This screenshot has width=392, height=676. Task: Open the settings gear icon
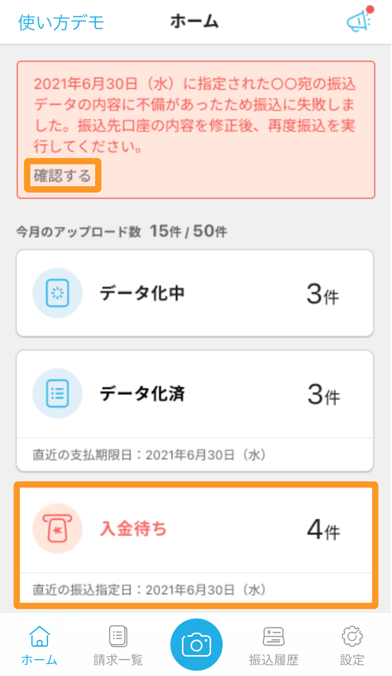click(x=352, y=636)
